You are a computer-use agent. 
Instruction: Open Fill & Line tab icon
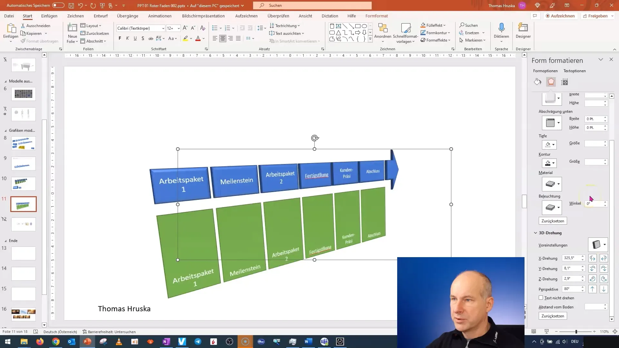537,82
